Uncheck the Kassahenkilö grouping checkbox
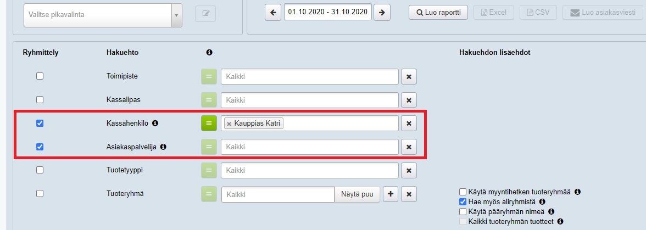This screenshot has height=230, width=646. tap(40, 124)
